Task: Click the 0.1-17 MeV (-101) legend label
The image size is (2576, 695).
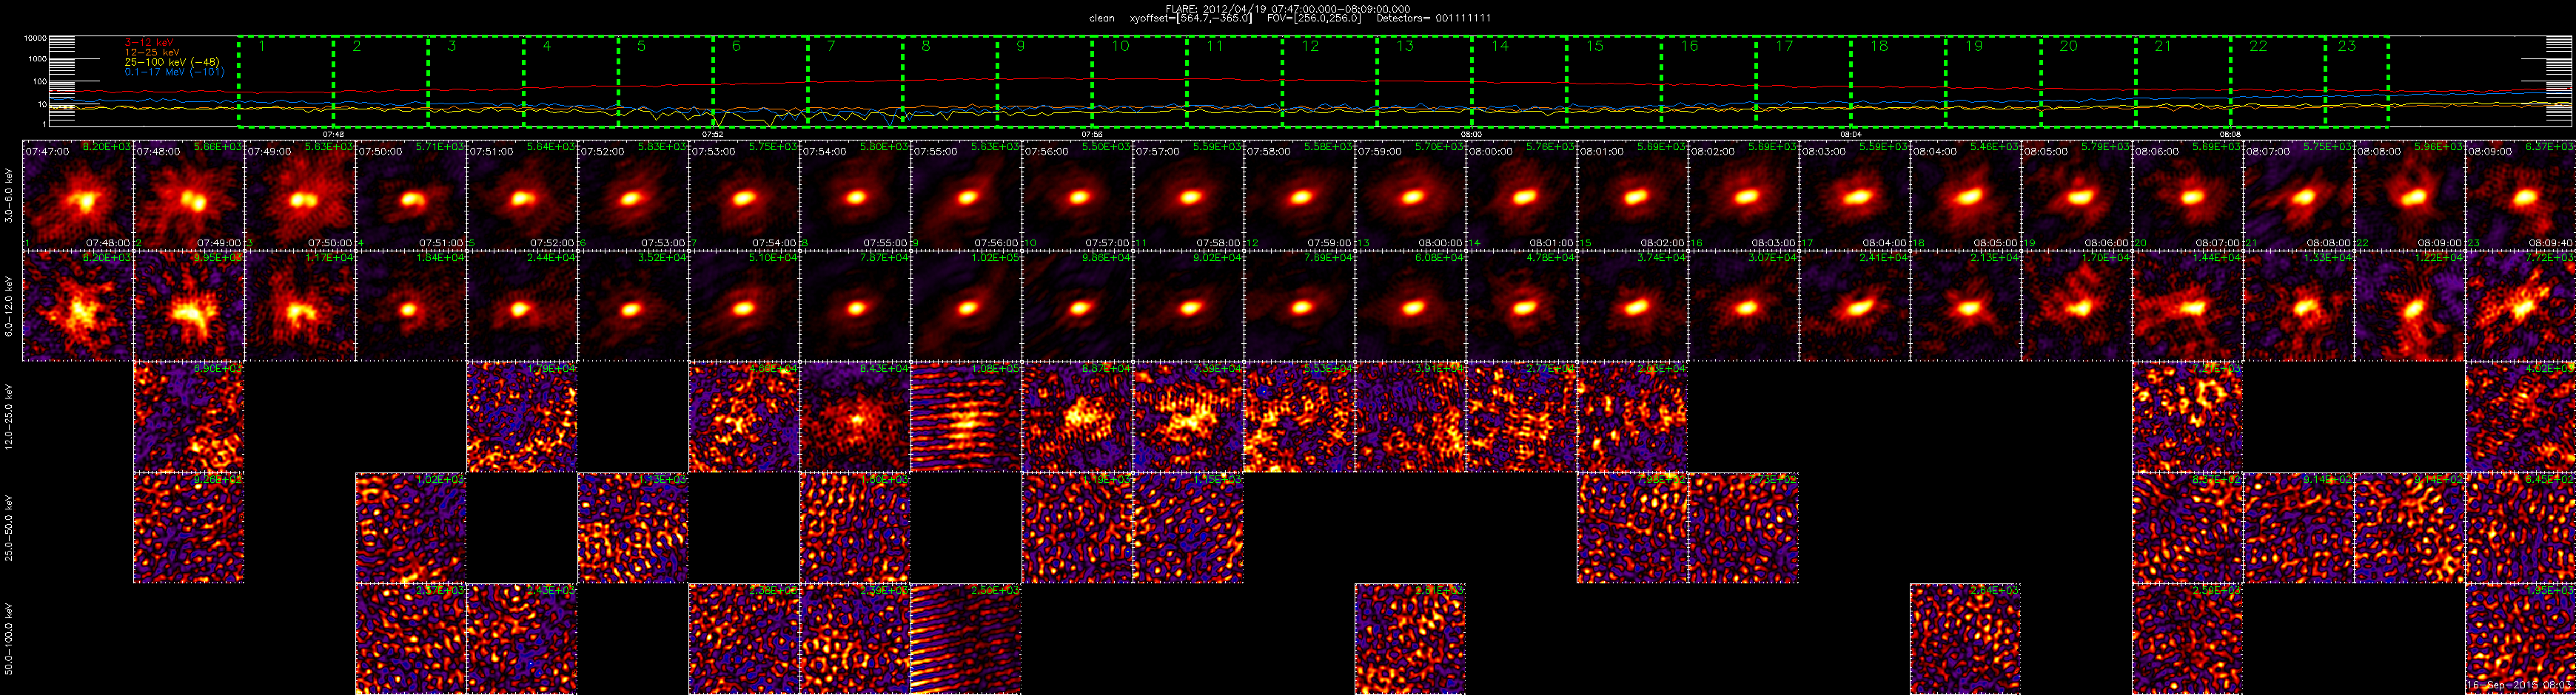Action: [x=174, y=72]
